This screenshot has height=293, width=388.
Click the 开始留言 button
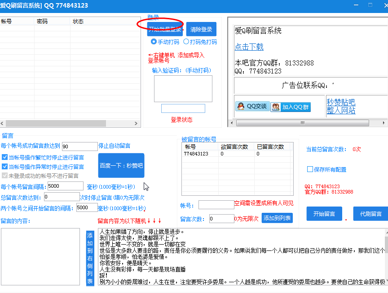click(x=324, y=214)
